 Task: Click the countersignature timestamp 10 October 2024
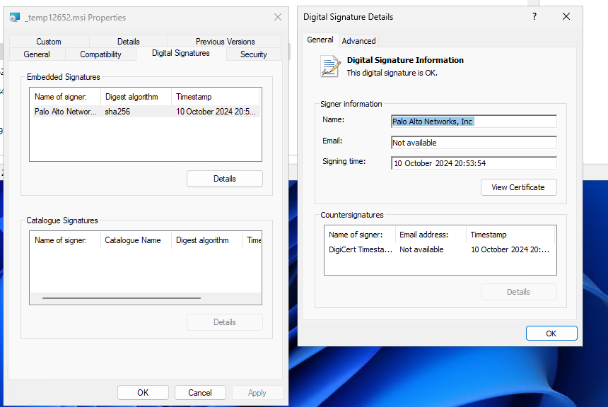pyautogui.click(x=510, y=249)
